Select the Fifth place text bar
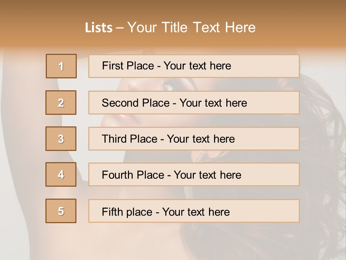The width and height of the screenshot is (346, 260). pos(194,211)
